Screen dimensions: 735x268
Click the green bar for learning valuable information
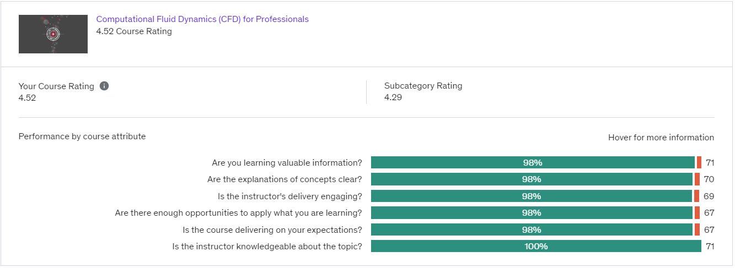(x=533, y=162)
